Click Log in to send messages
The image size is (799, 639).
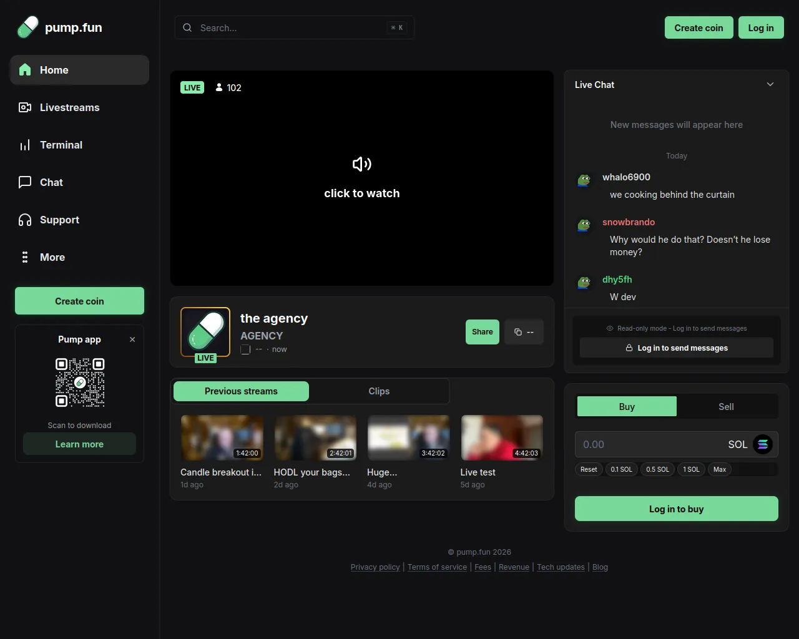point(677,348)
